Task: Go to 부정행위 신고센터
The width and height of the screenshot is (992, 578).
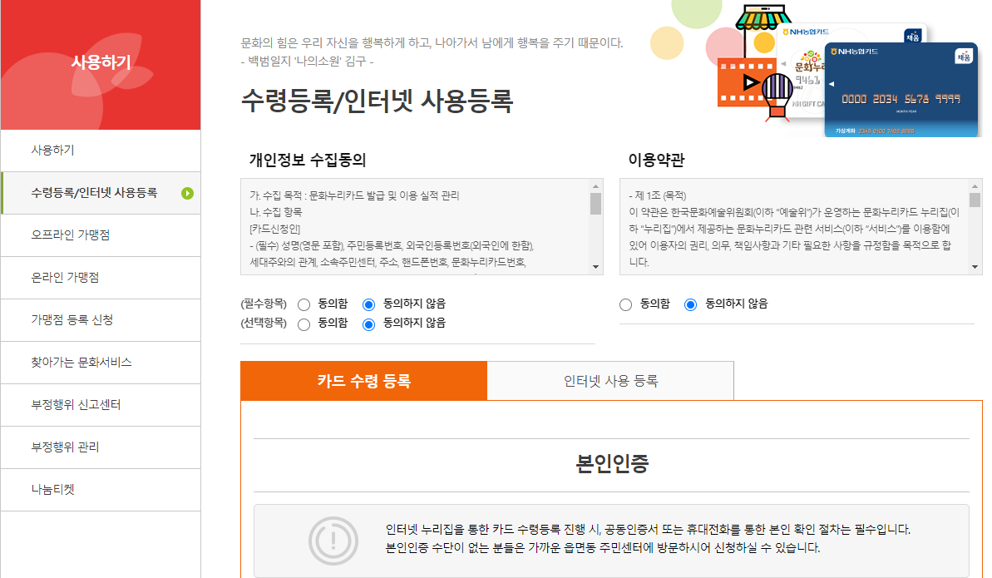Action: coord(101,404)
